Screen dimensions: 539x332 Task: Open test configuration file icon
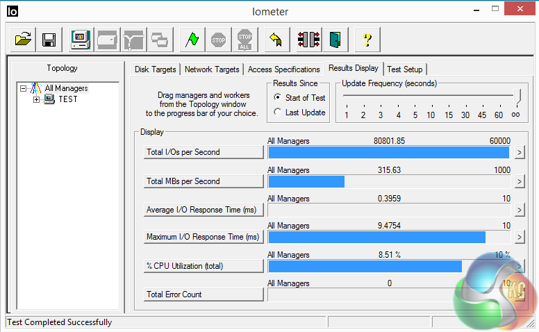click(x=23, y=40)
